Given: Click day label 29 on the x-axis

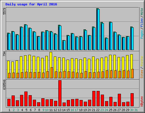Looking at the screenshot, I should pos(127,110).
